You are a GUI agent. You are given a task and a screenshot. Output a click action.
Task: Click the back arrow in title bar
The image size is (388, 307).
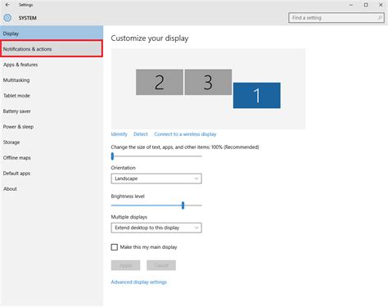7,5
